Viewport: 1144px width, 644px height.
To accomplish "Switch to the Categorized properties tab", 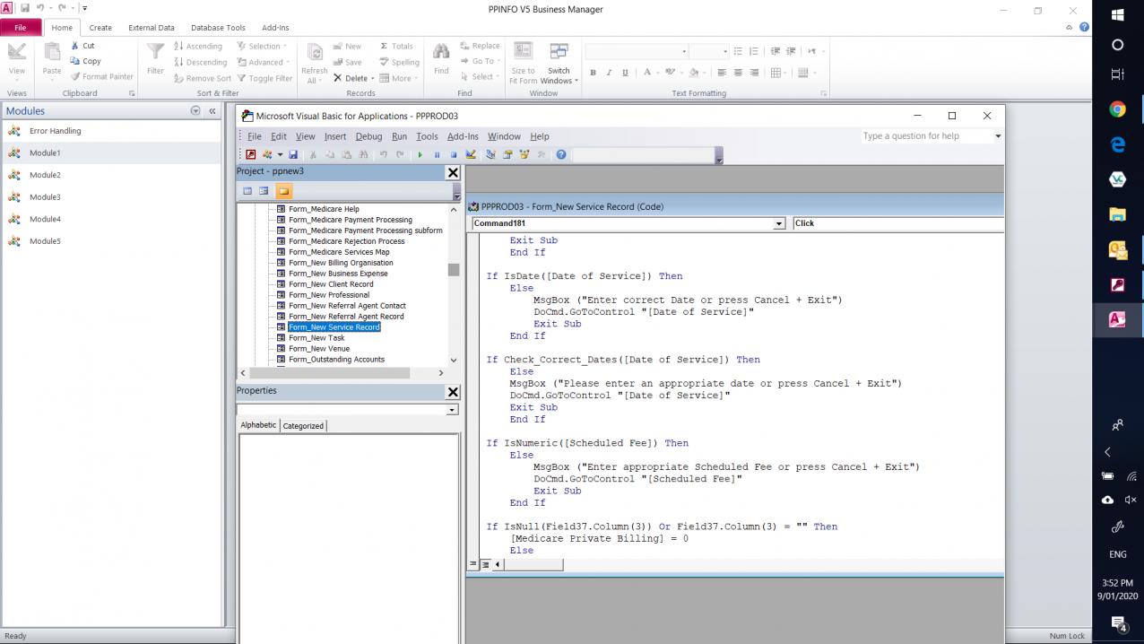I will (303, 425).
